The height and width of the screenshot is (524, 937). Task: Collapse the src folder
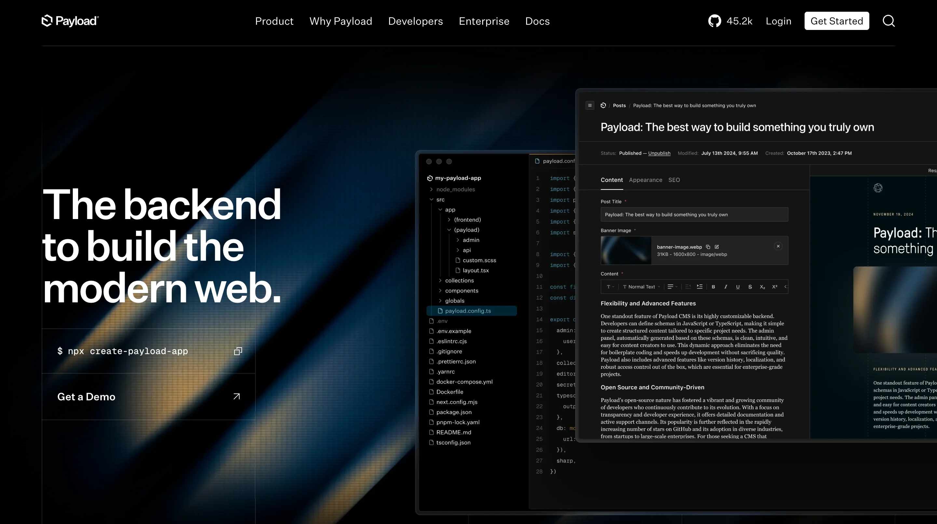431,200
